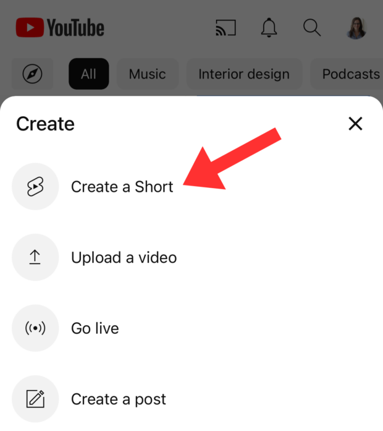Screen dimensions: 383x431
Task: Switch to the Podcasts chip
Action: tap(350, 74)
